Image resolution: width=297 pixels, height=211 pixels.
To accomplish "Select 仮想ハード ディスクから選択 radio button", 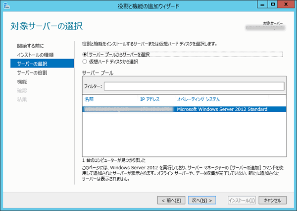I will (85, 62).
